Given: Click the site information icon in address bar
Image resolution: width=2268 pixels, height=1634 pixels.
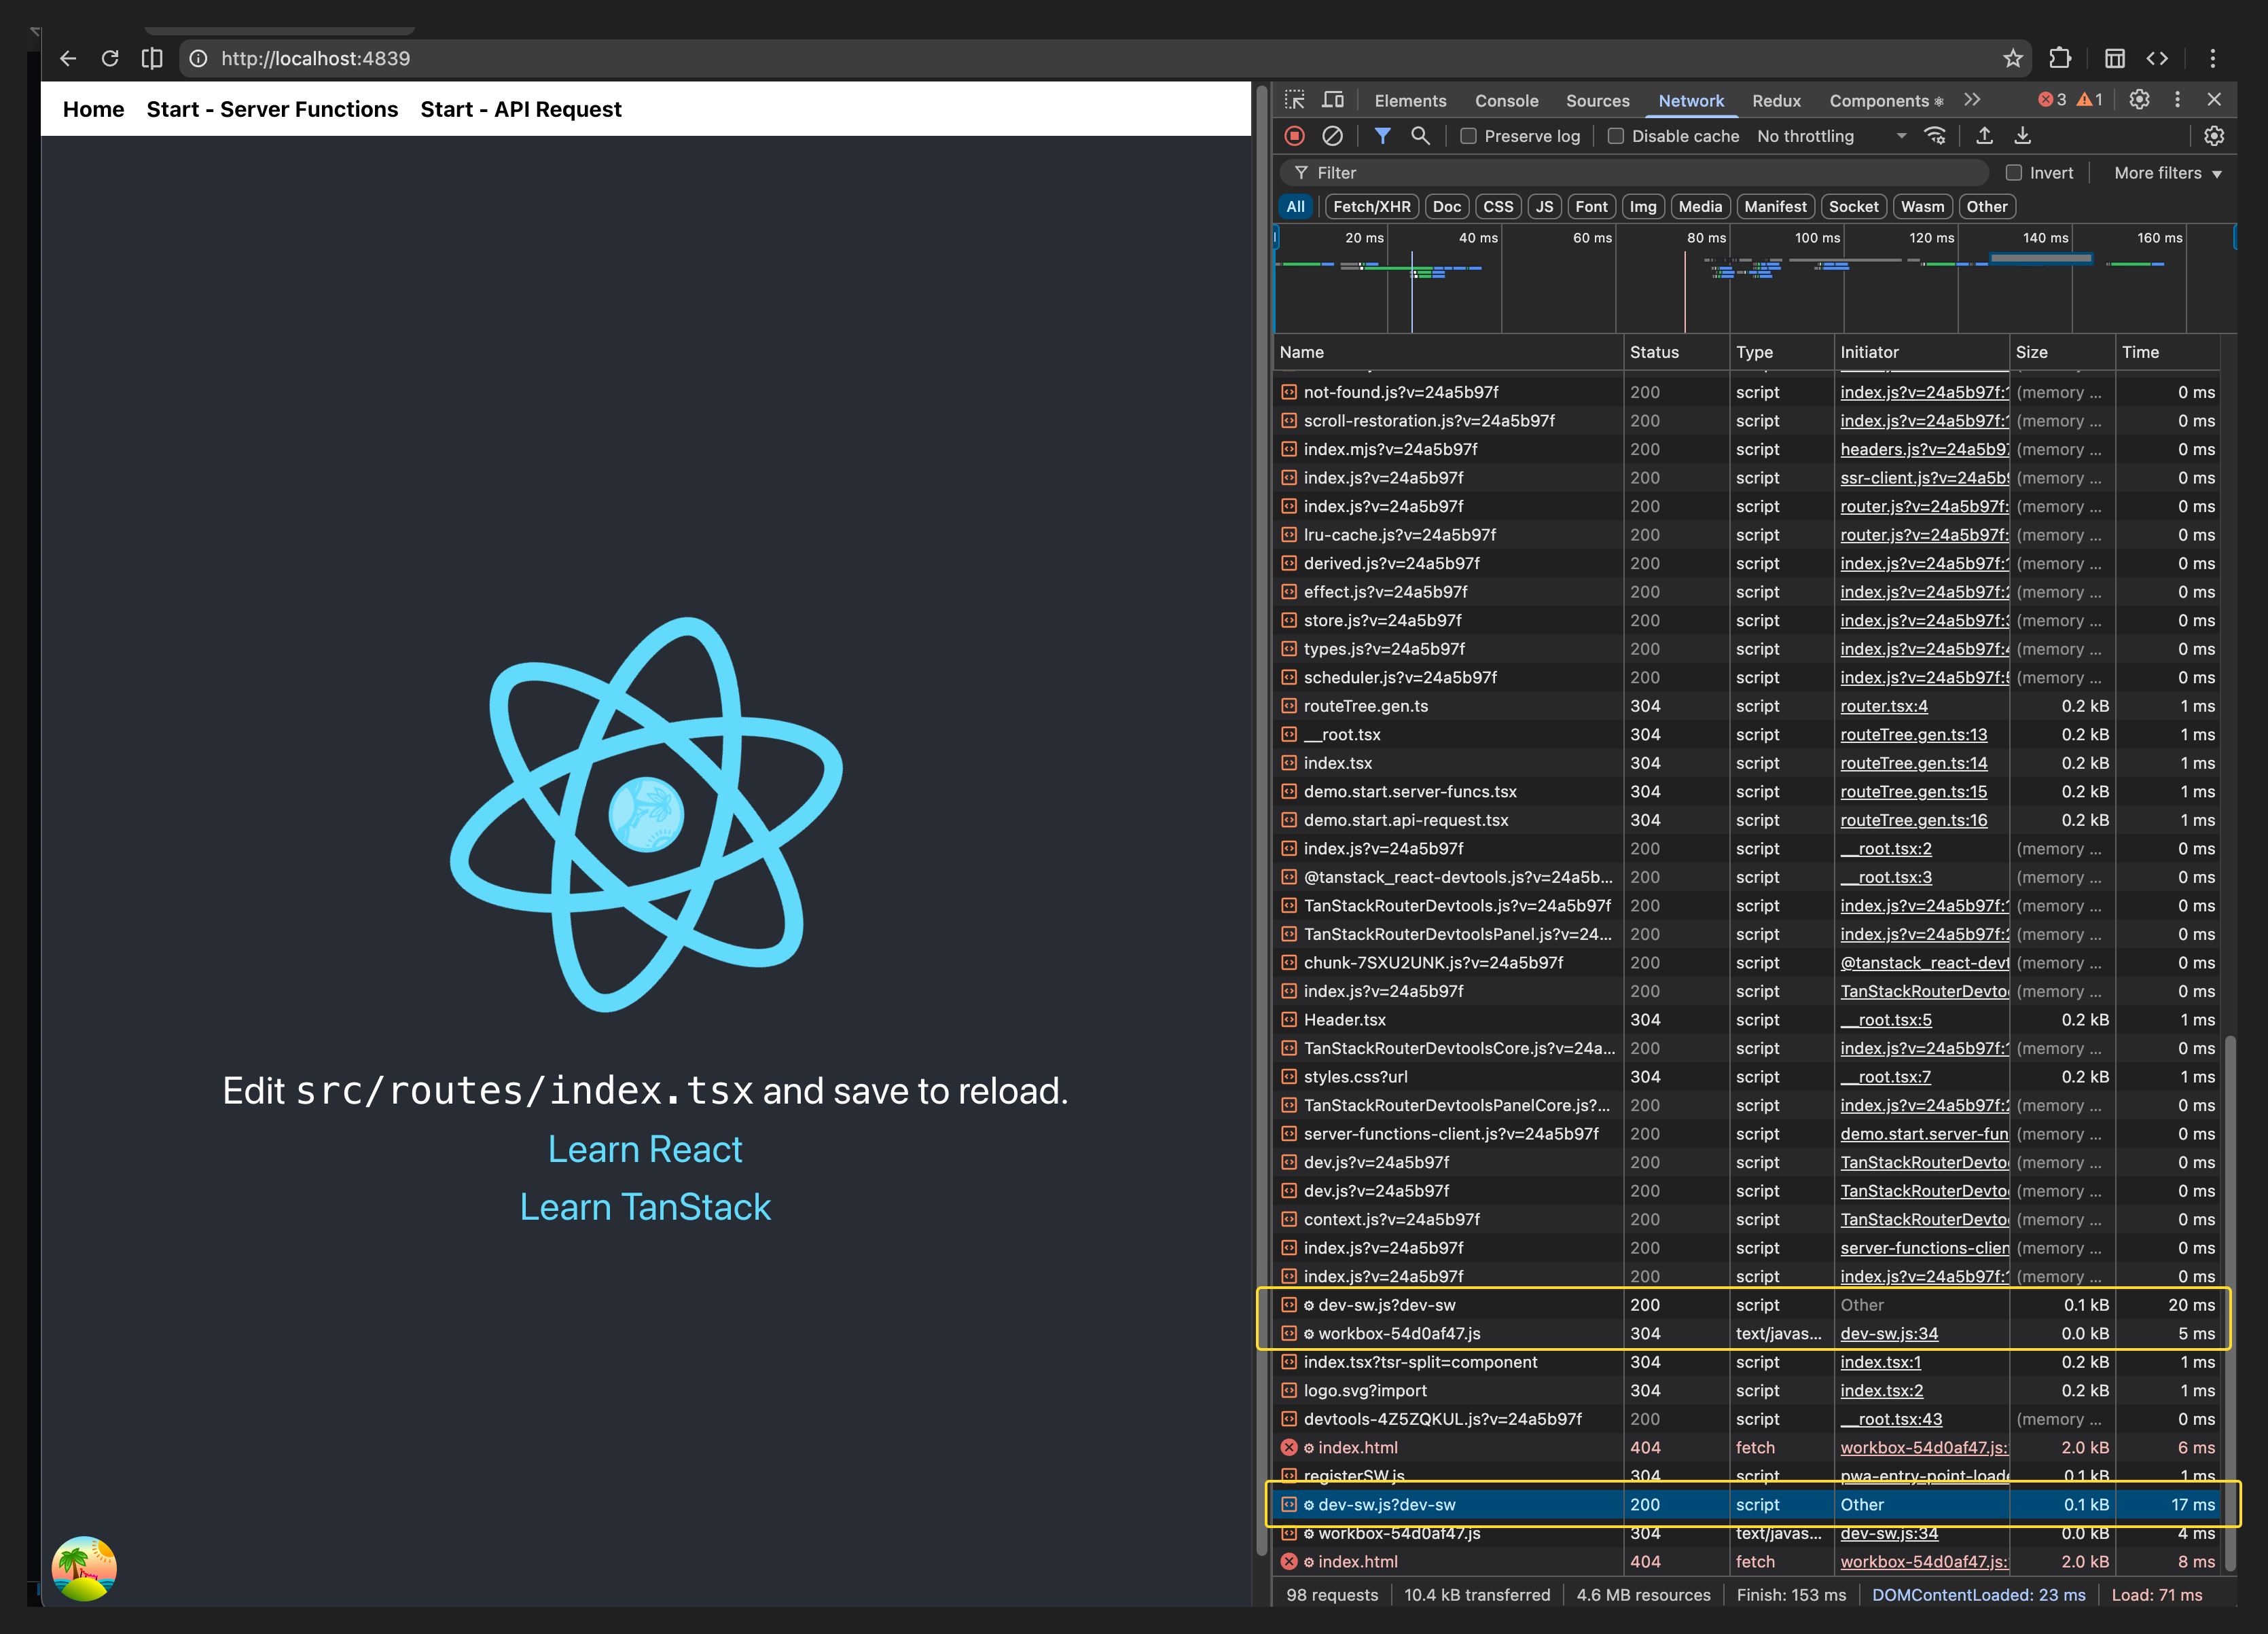Looking at the screenshot, I should (x=198, y=58).
